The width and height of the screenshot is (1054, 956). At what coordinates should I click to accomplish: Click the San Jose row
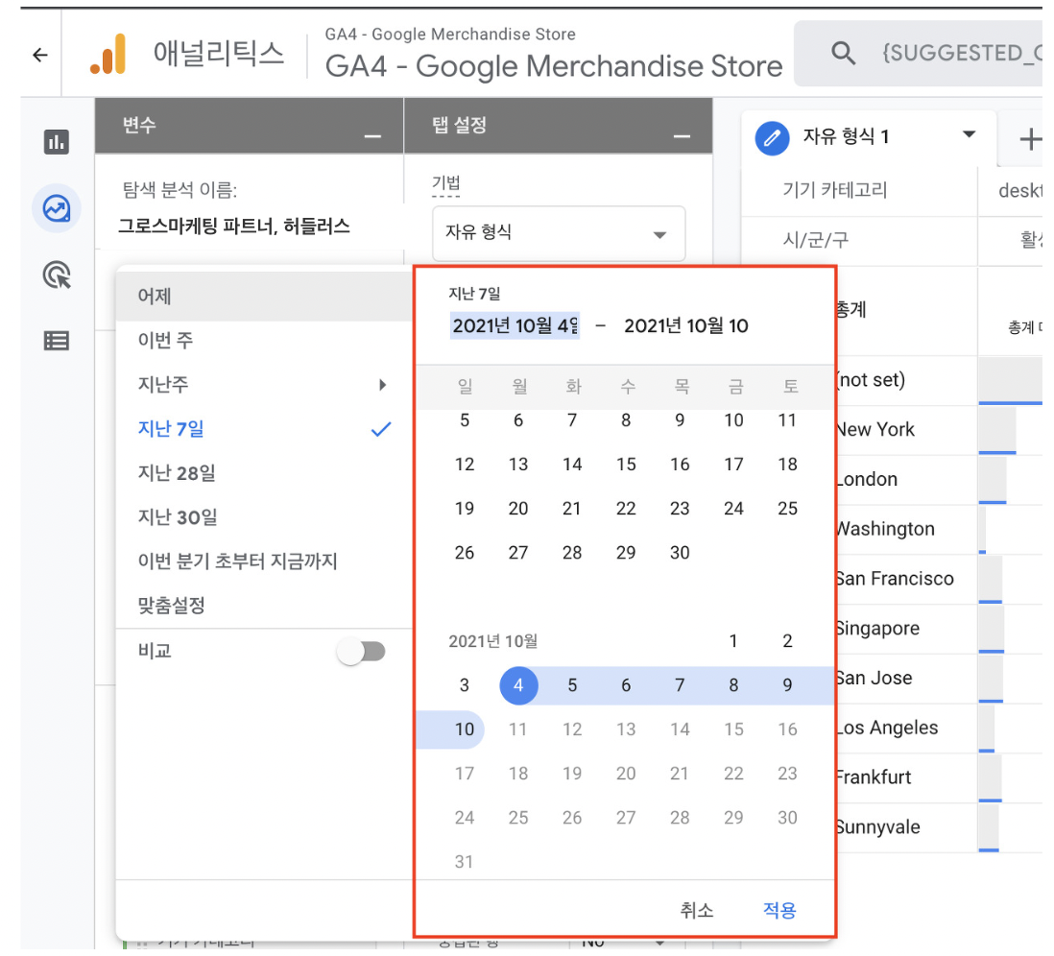(939, 679)
